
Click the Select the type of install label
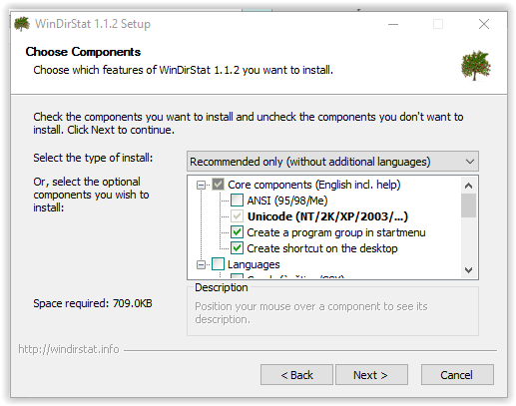pyautogui.click(x=93, y=158)
